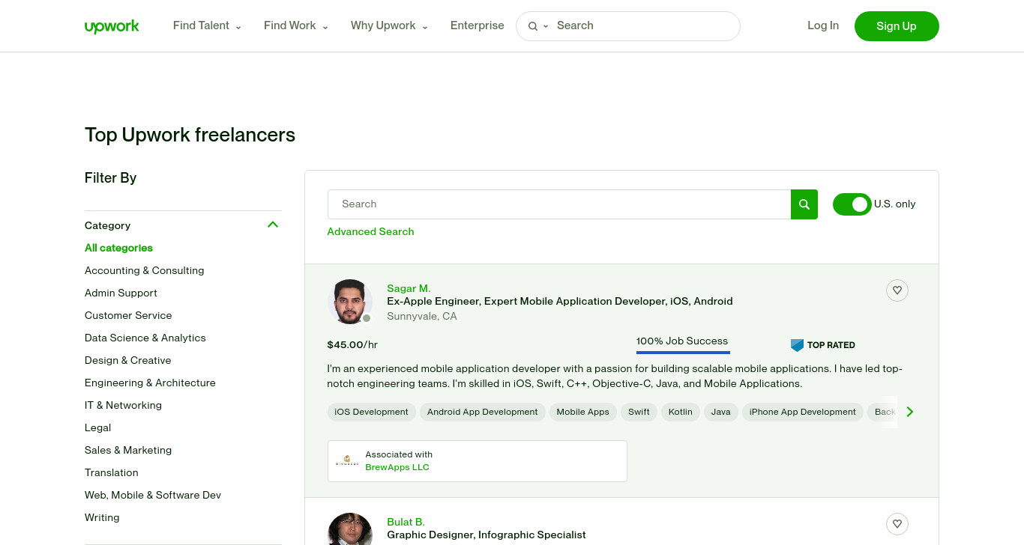This screenshot has width=1024, height=545.
Task: Filter by Writing category
Action: click(x=102, y=517)
